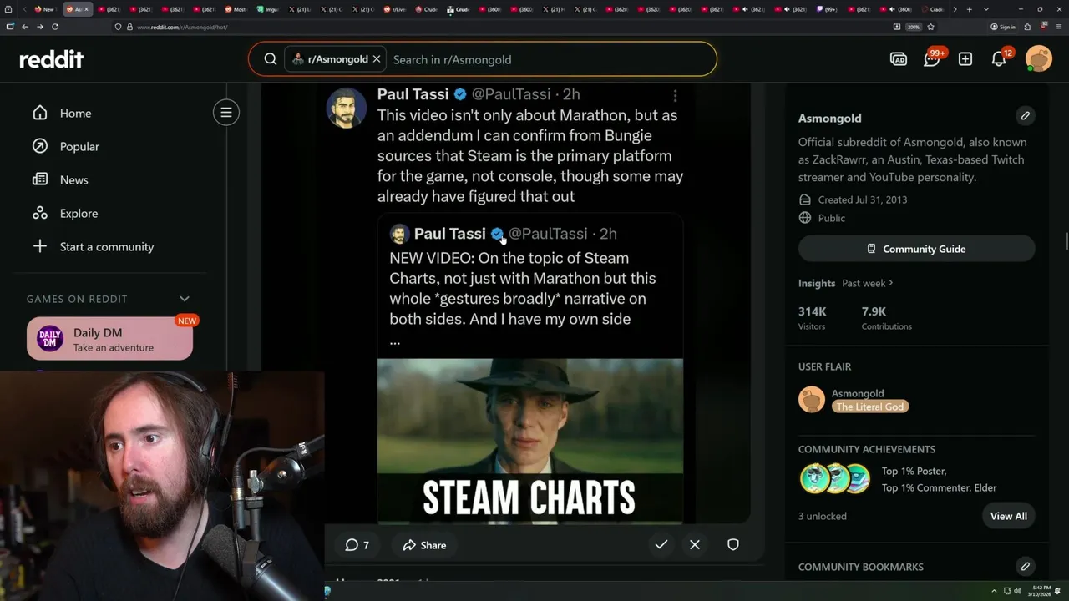This screenshot has width=1069, height=601.
Task: Edit community description pencil icon
Action: point(1025,116)
